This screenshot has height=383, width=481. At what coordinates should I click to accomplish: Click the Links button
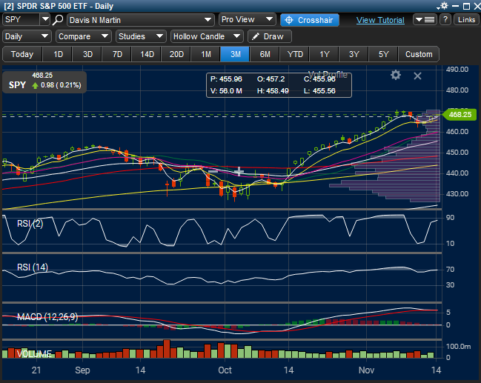click(466, 19)
